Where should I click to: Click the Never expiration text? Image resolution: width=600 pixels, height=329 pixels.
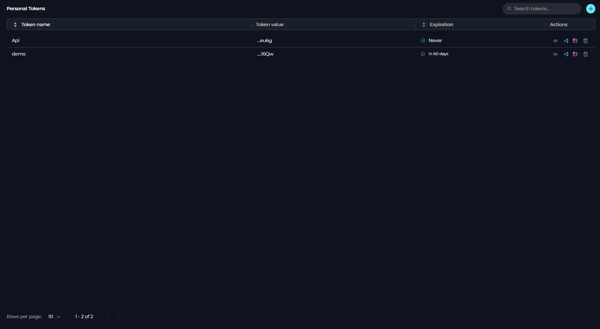pyautogui.click(x=435, y=41)
